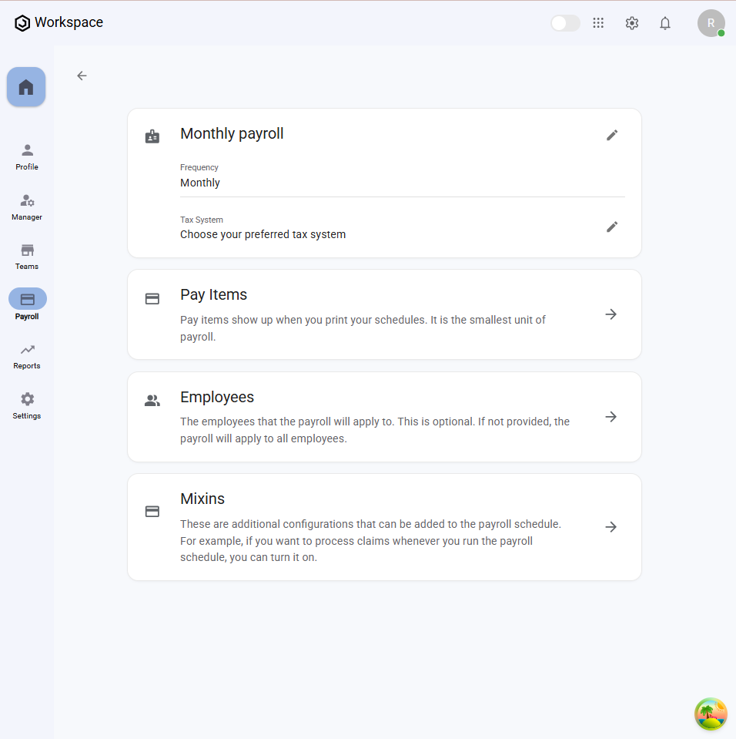Go to Teams in sidebar

(x=27, y=256)
